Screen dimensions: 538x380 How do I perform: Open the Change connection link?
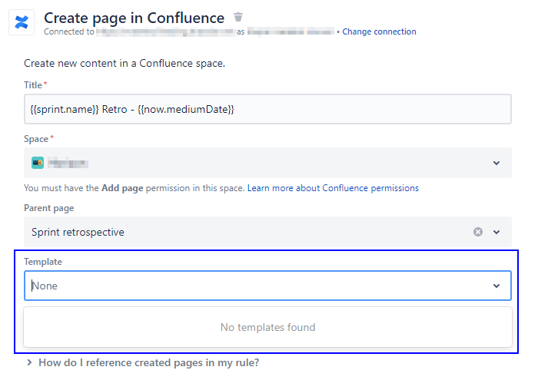379,31
